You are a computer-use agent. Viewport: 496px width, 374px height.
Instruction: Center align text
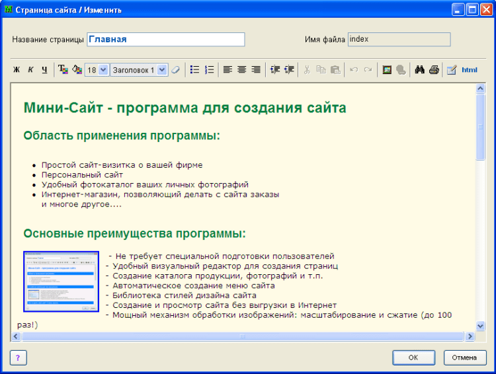(x=241, y=69)
